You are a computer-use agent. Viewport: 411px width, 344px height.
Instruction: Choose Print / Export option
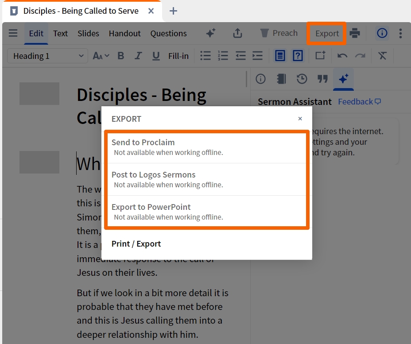[207, 244]
